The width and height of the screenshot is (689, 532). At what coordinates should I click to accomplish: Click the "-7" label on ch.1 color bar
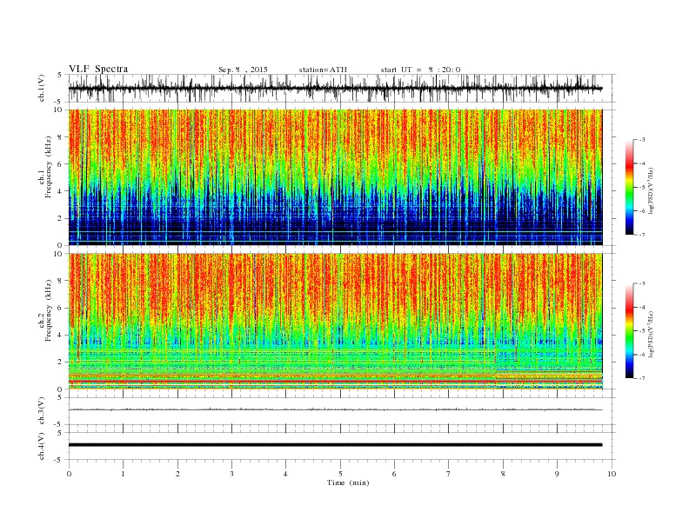click(642, 235)
